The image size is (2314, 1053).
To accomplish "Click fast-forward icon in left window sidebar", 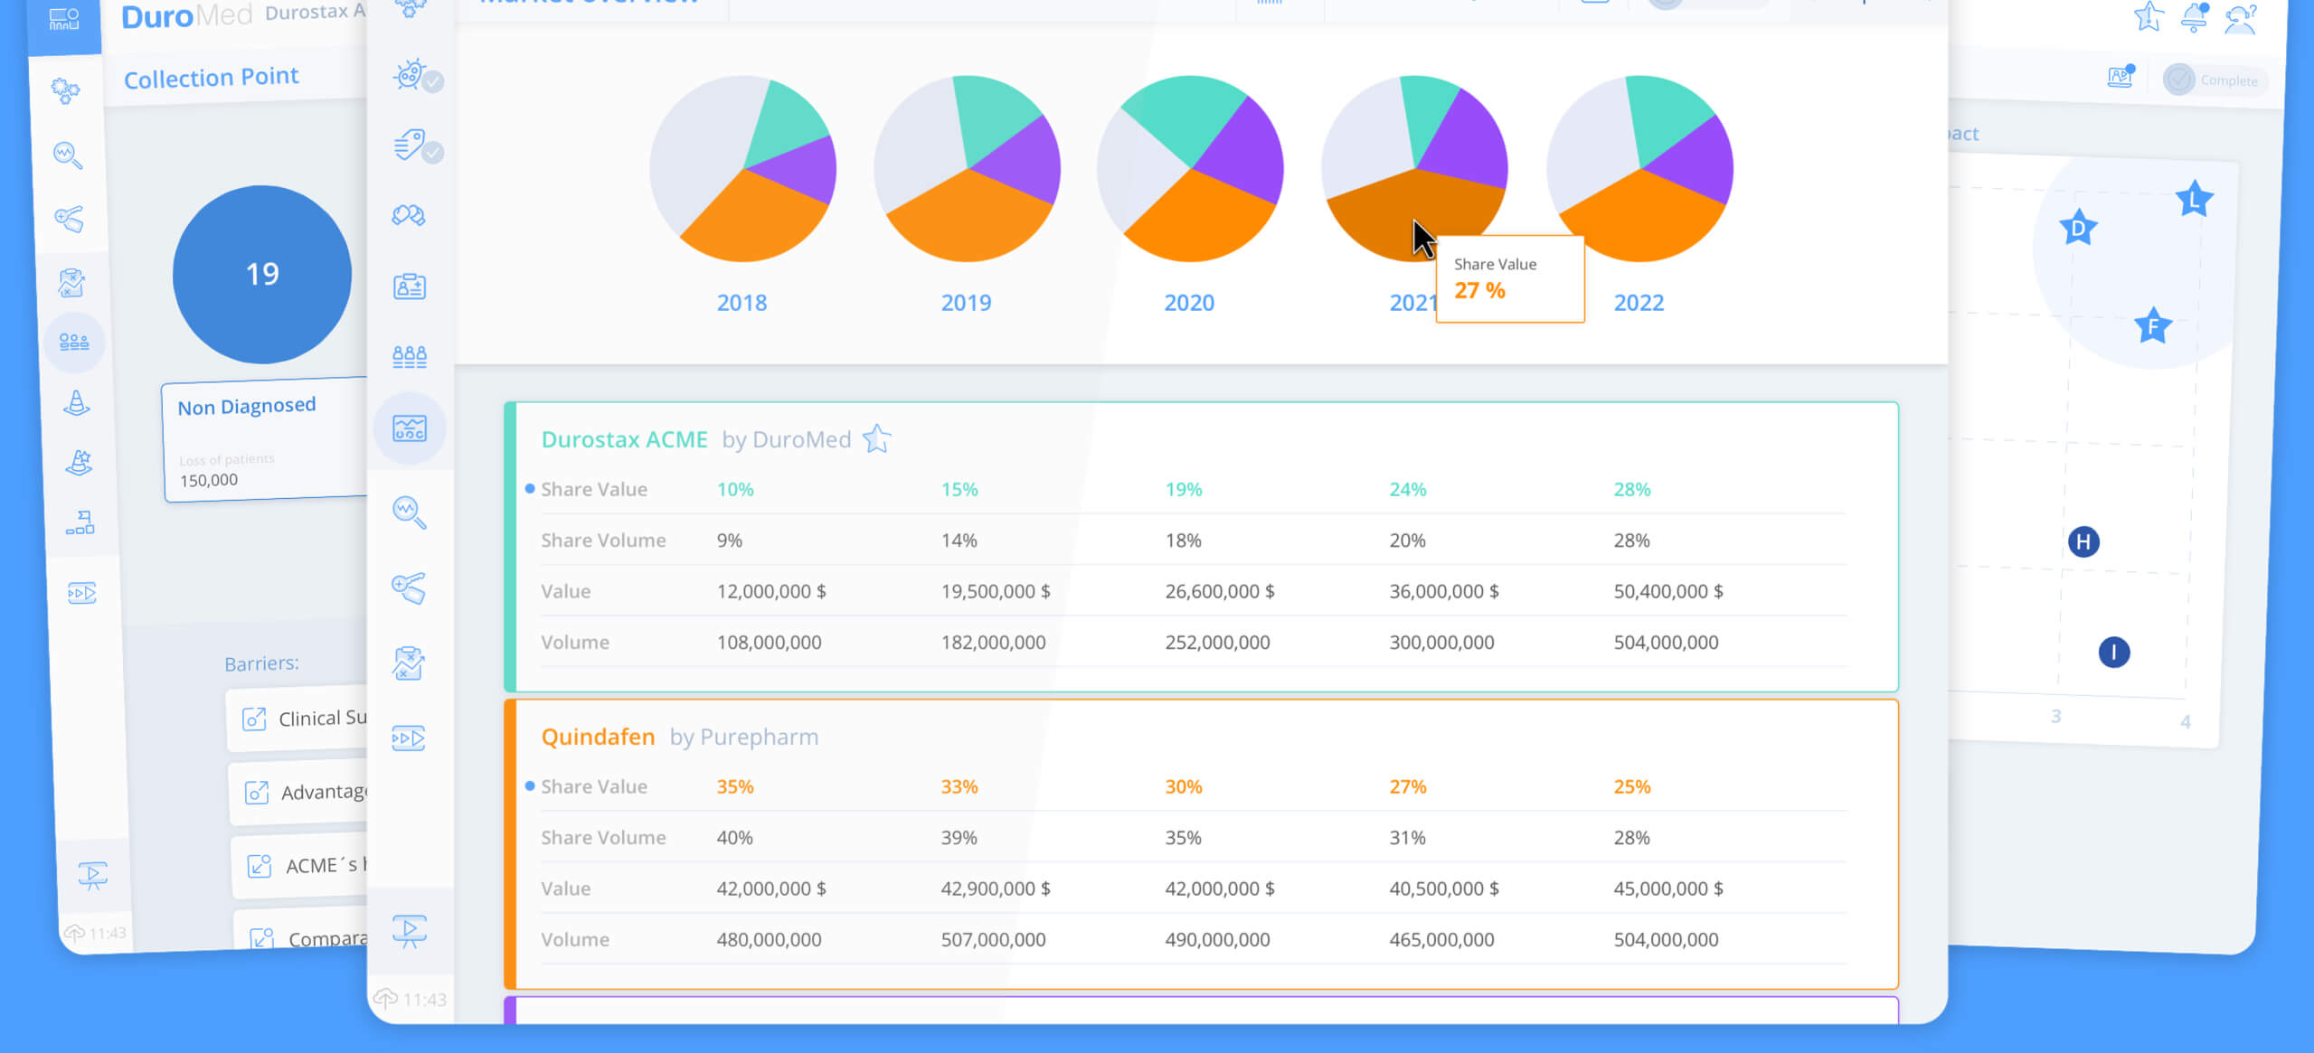I will click(82, 593).
